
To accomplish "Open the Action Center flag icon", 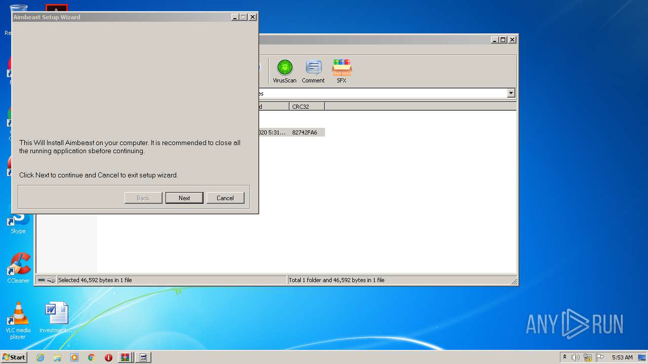I will [600, 357].
